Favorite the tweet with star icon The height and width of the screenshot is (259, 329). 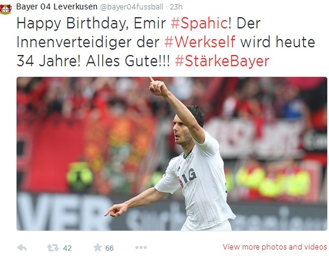point(97,247)
